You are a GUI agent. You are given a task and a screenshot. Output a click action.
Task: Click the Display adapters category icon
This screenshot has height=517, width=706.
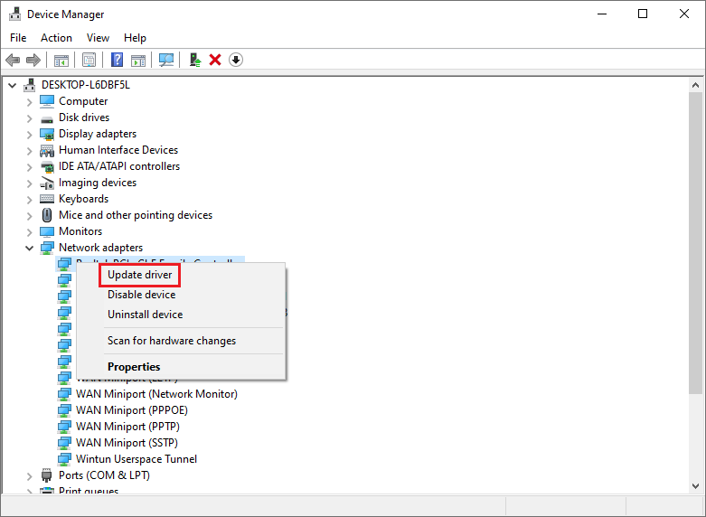[x=47, y=134]
